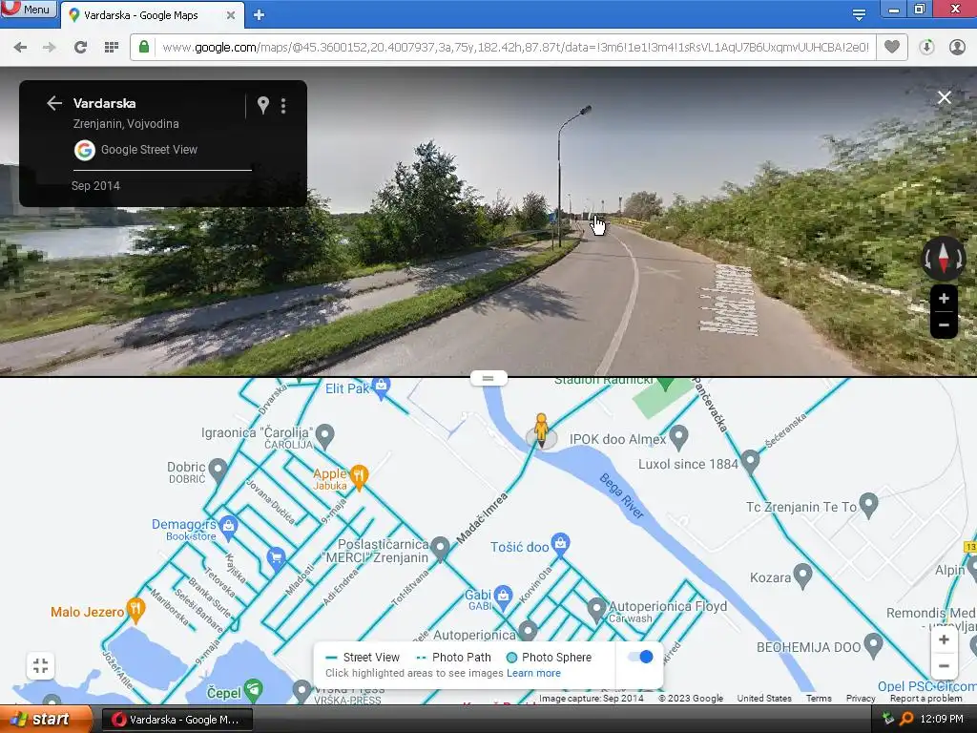
Task: Zoom out on Street View image
Action: pos(944,325)
